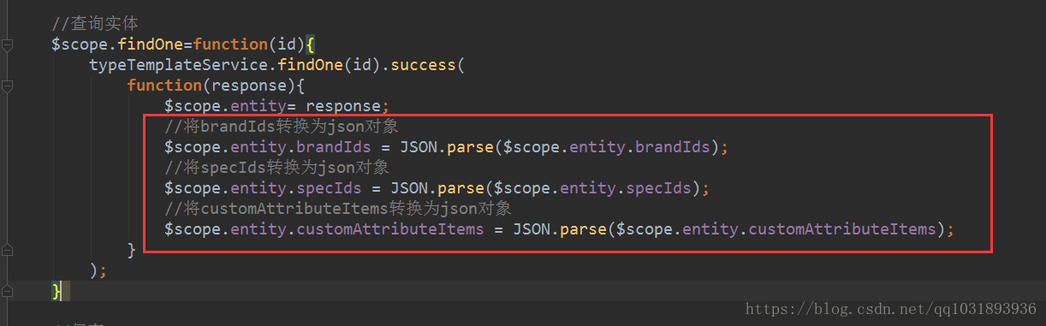This screenshot has height=326, width=1046.
Task: Click 'findOne(id)' call after typeTemplateService
Action: click(x=328, y=64)
